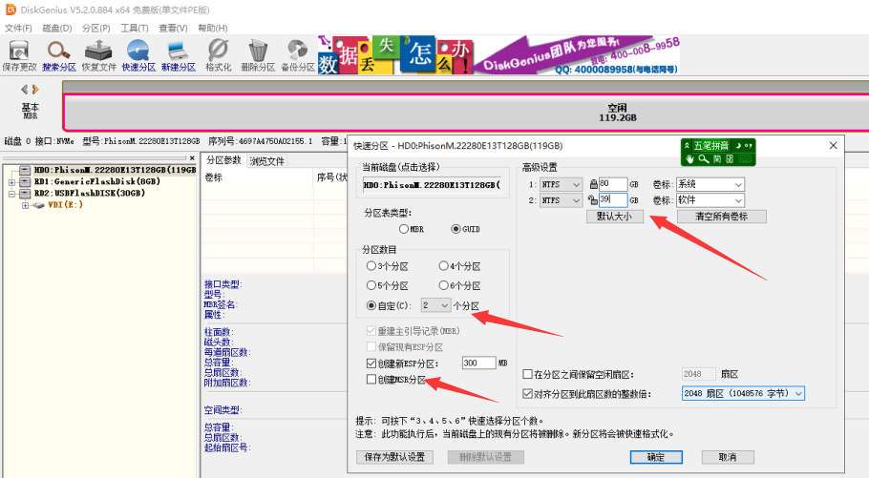Toggle the 创建新ESP分区 checkbox
This screenshot has height=478, width=869.
click(371, 364)
